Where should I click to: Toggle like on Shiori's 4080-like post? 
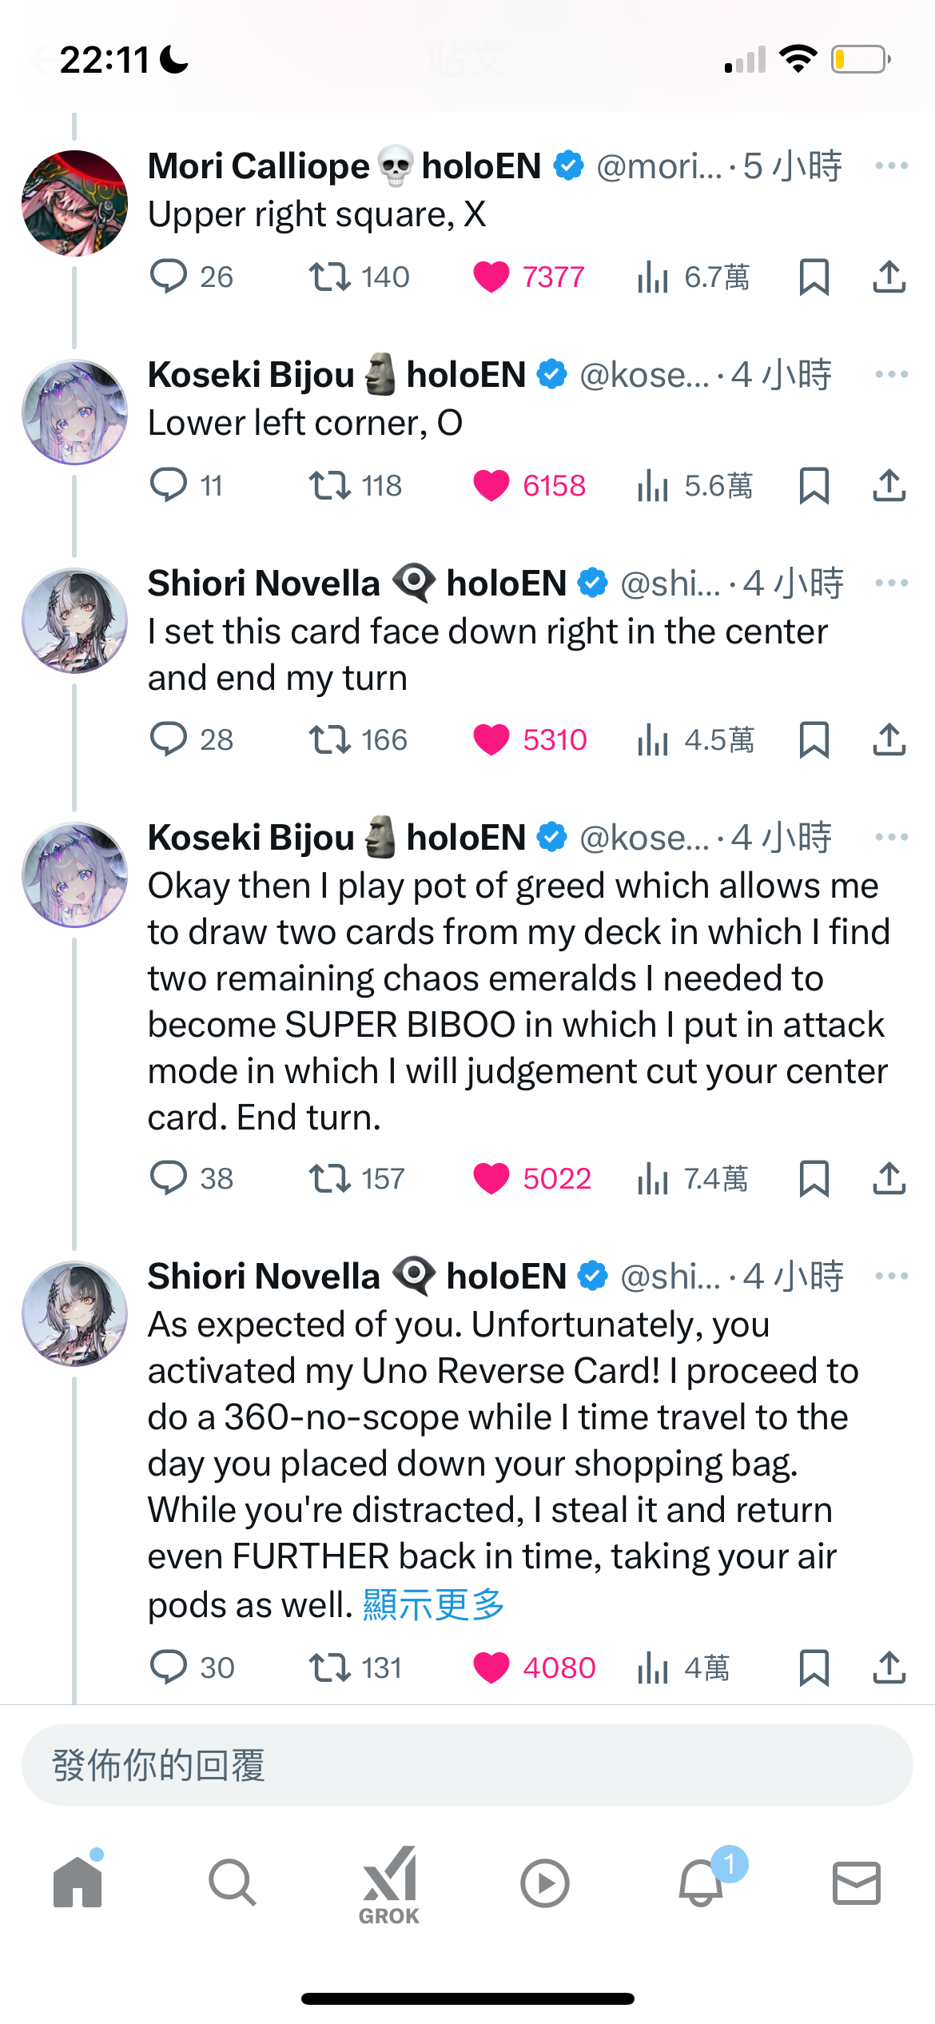tap(534, 1667)
